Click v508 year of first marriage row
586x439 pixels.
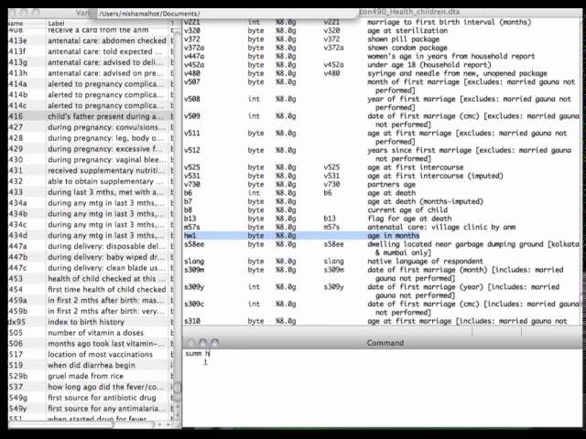pos(377,103)
